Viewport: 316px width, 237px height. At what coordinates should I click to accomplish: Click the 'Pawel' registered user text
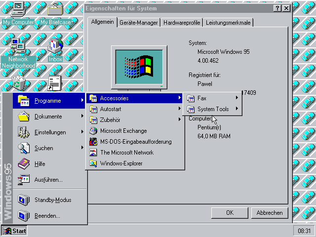click(205, 84)
